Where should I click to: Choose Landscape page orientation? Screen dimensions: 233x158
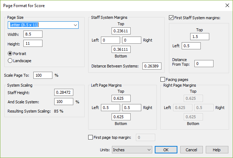[x=10, y=61]
